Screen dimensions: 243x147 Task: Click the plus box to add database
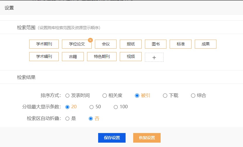point(154,57)
